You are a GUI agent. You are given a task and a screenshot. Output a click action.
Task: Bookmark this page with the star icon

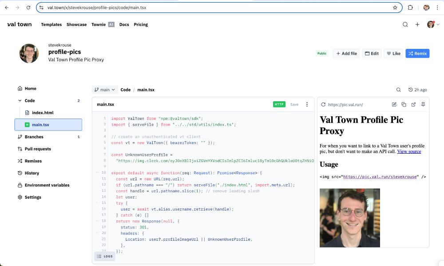pyautogui.click(x=395, y=8)
